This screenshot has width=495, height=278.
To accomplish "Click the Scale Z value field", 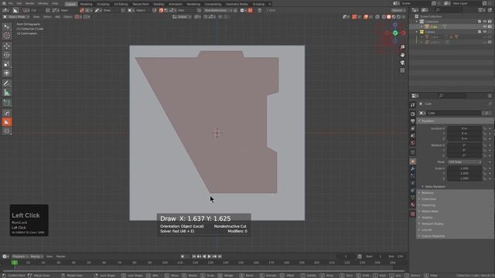I will pyautogui.click(x=464, y=178).
